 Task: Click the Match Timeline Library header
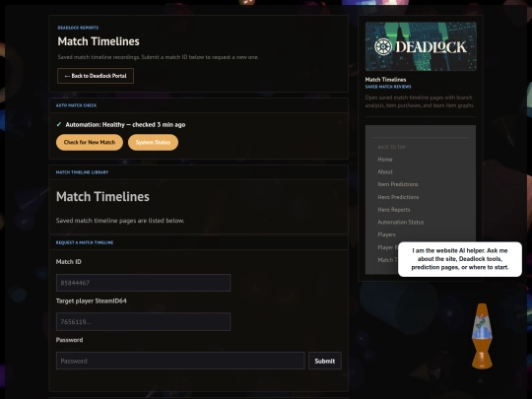[82, 172]
